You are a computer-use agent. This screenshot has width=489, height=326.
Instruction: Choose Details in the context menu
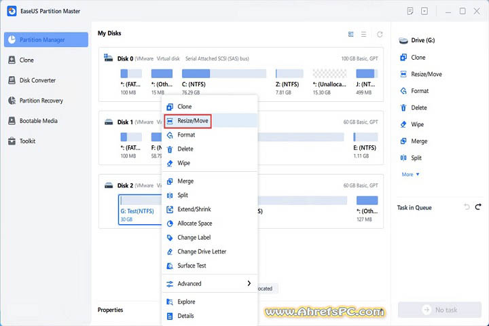pos(210,316)
